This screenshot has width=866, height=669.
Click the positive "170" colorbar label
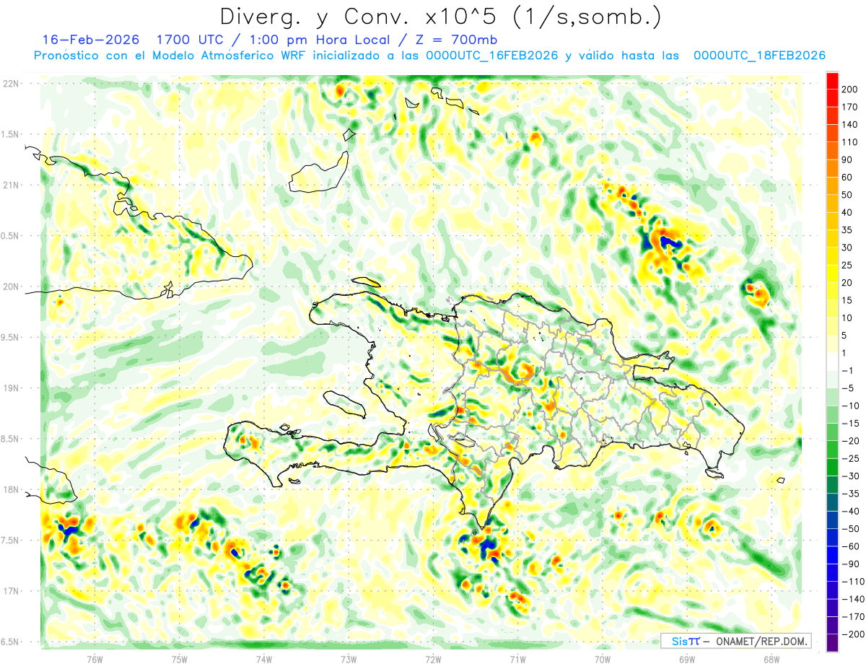click(x=851, y=107)
